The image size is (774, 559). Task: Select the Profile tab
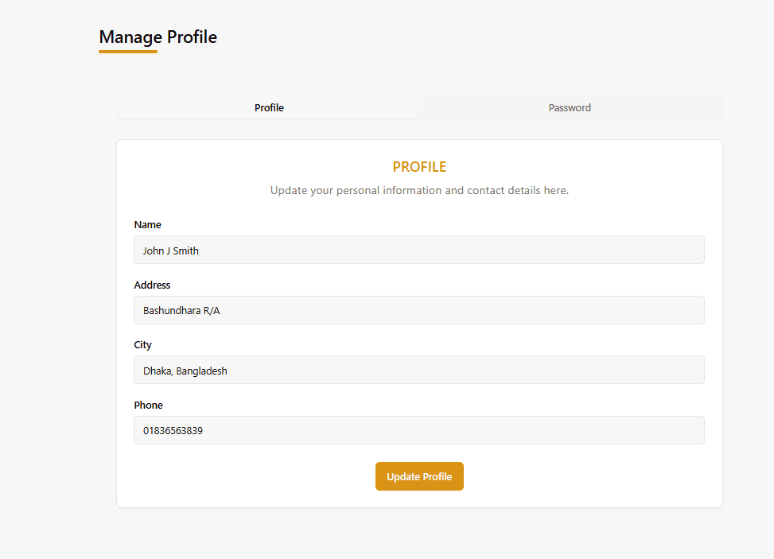pos(269,107)
